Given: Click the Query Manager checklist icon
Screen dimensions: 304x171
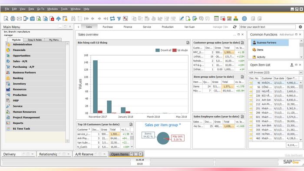Looking at the screenshot, I should (195, 19).
